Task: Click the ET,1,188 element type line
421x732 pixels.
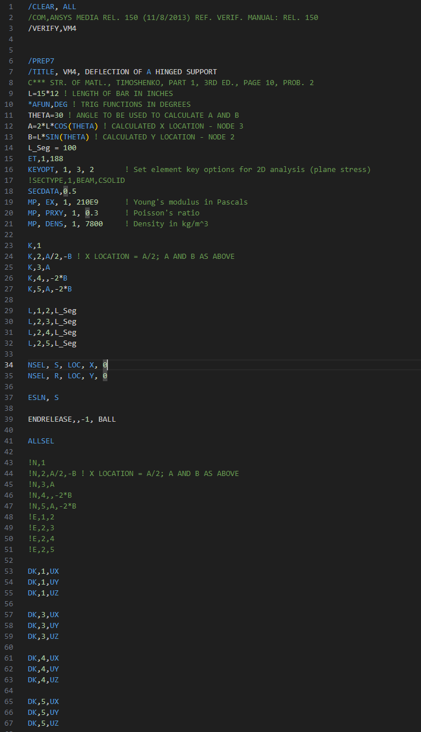Action: (x=46, y=158)
